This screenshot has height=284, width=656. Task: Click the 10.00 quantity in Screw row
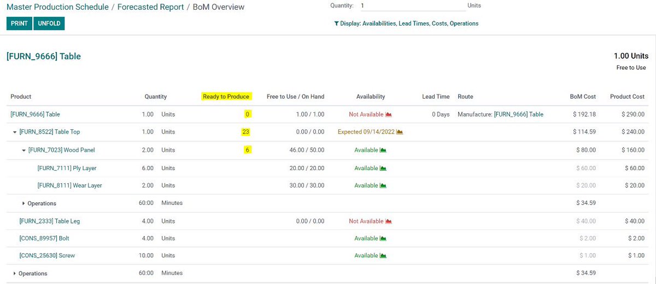click(x=146, y=255)
